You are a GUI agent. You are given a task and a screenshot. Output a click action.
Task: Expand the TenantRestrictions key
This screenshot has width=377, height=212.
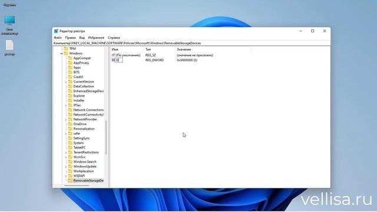pyautogui.click(x=66, y=153)
